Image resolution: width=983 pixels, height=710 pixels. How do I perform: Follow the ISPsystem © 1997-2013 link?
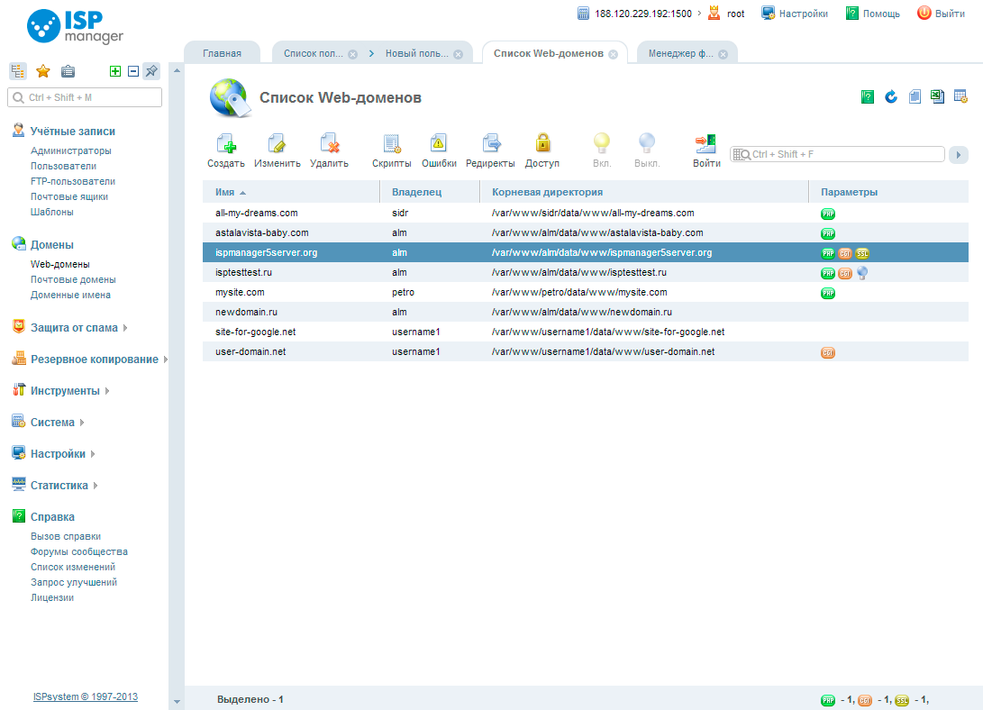pos(86,696)
